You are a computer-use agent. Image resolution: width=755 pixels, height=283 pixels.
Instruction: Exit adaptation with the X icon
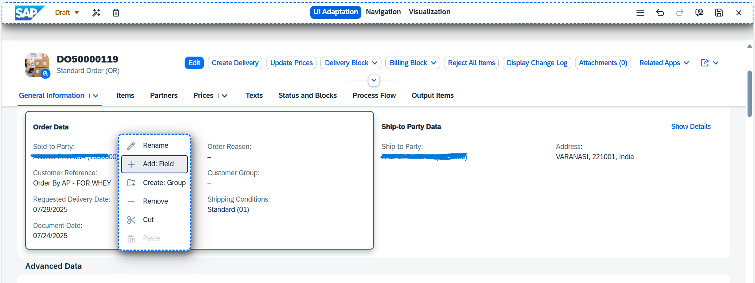739,13
